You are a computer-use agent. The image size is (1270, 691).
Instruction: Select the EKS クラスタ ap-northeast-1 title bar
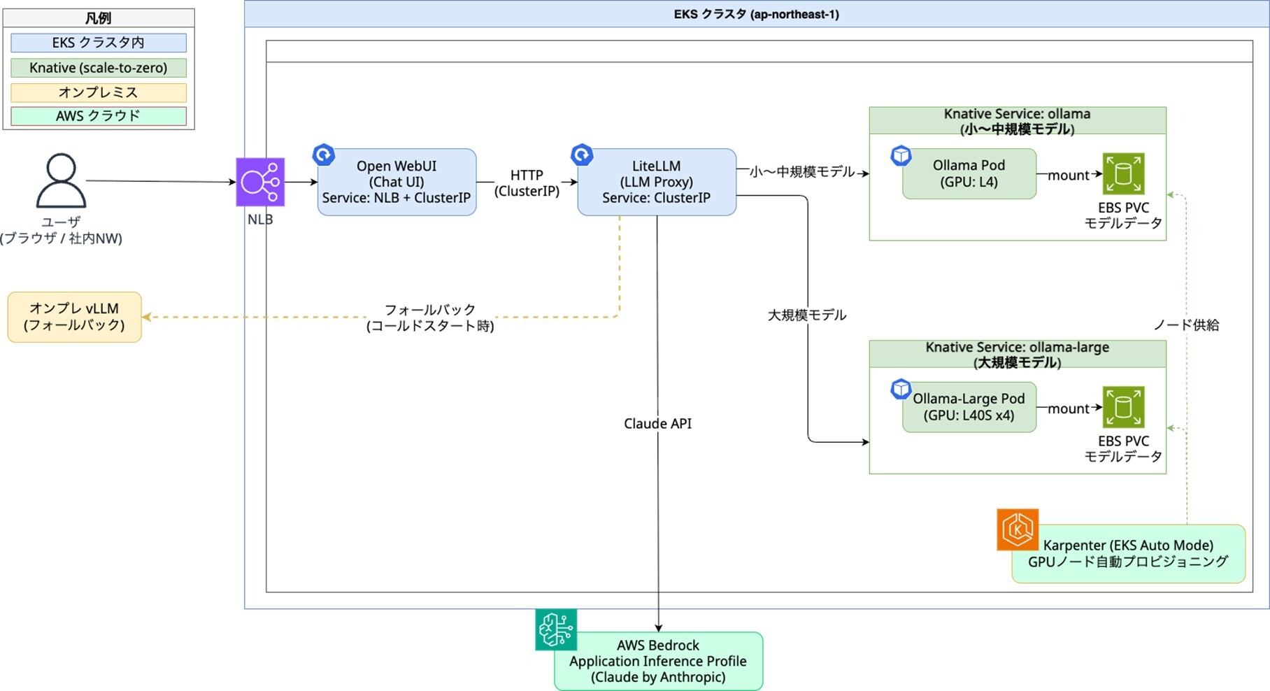point(757,14)
